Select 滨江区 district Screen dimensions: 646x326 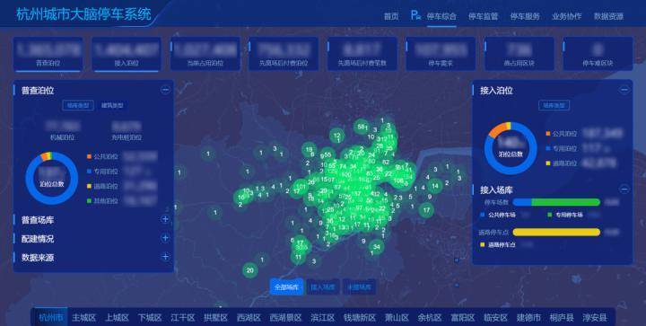click(x=323, y=318)
